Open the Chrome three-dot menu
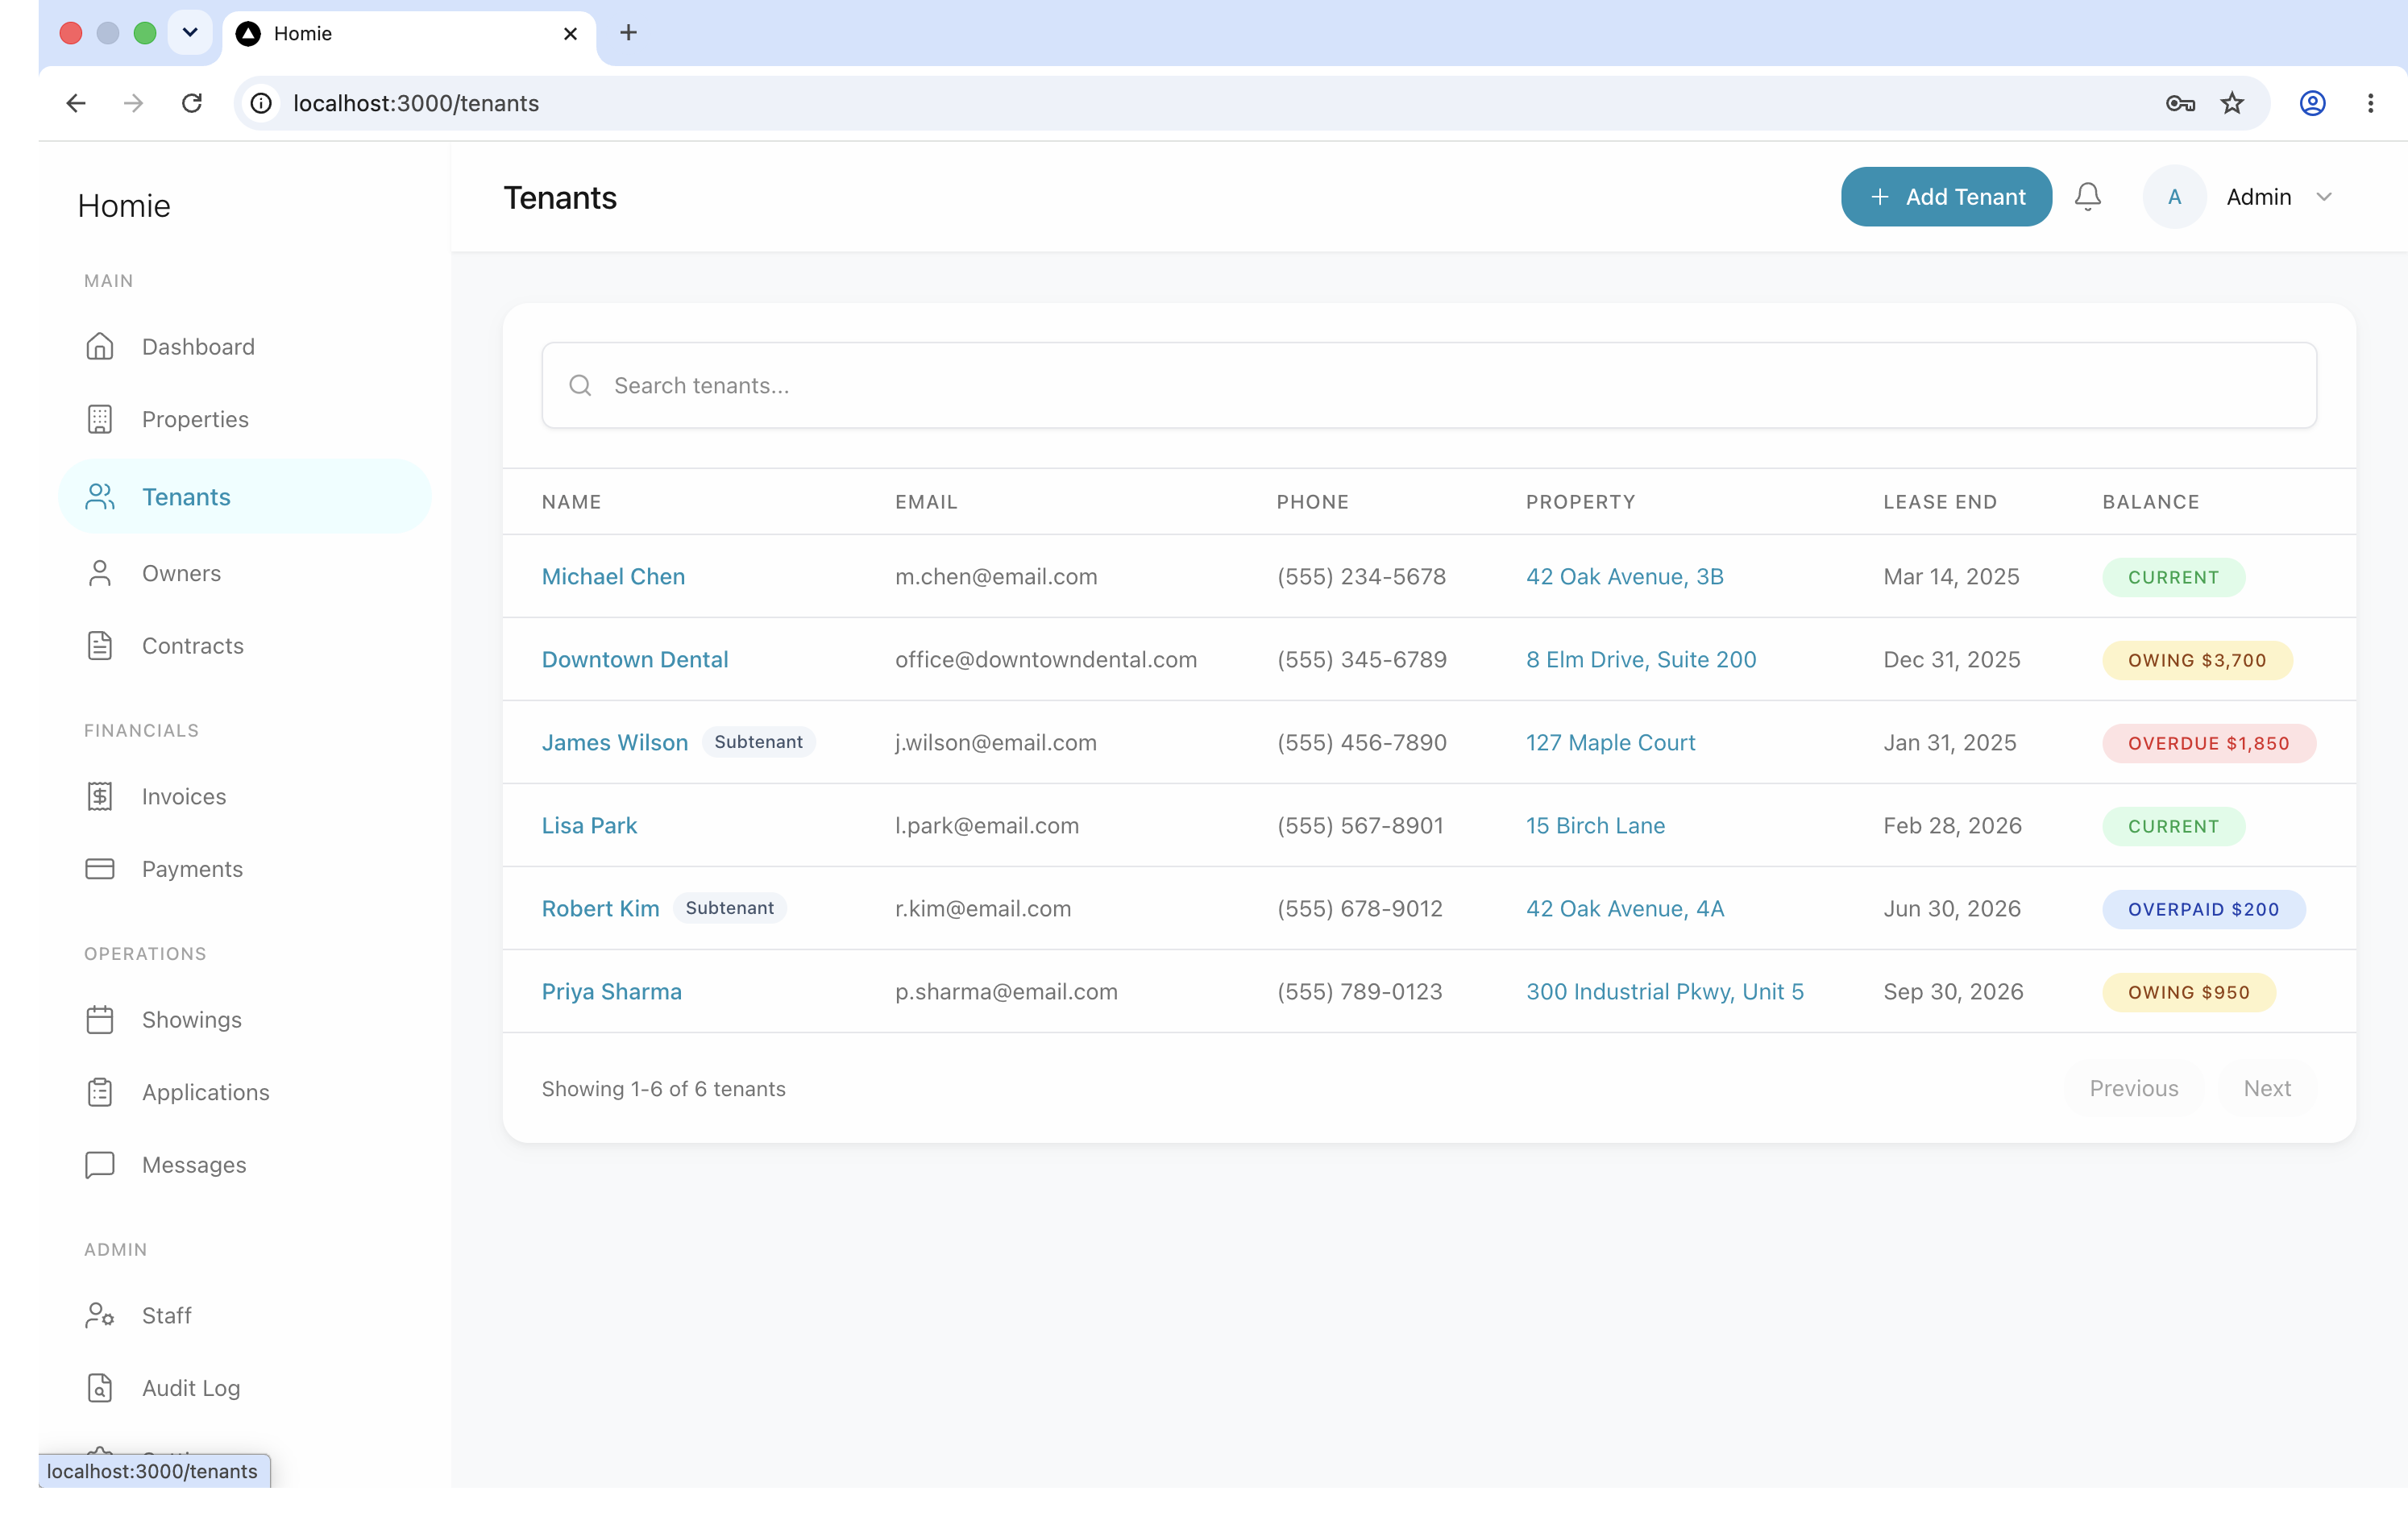Viewport: 2408px width, 1533px height. click(x=2370, y=103)
